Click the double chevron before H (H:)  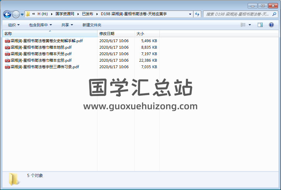click(x=34, y=14)
